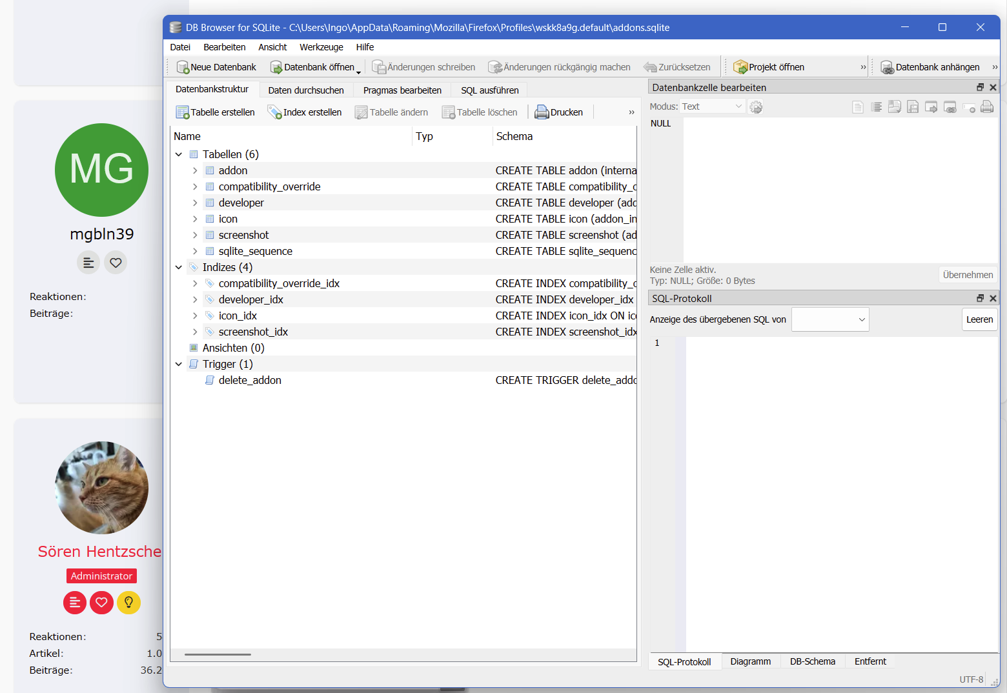Expand the addon table node
The height and width of the screenshot is (693, 1007).
[x=195, y=170]
